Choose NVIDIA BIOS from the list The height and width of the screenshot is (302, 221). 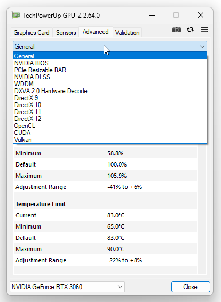tap(110, 63)
